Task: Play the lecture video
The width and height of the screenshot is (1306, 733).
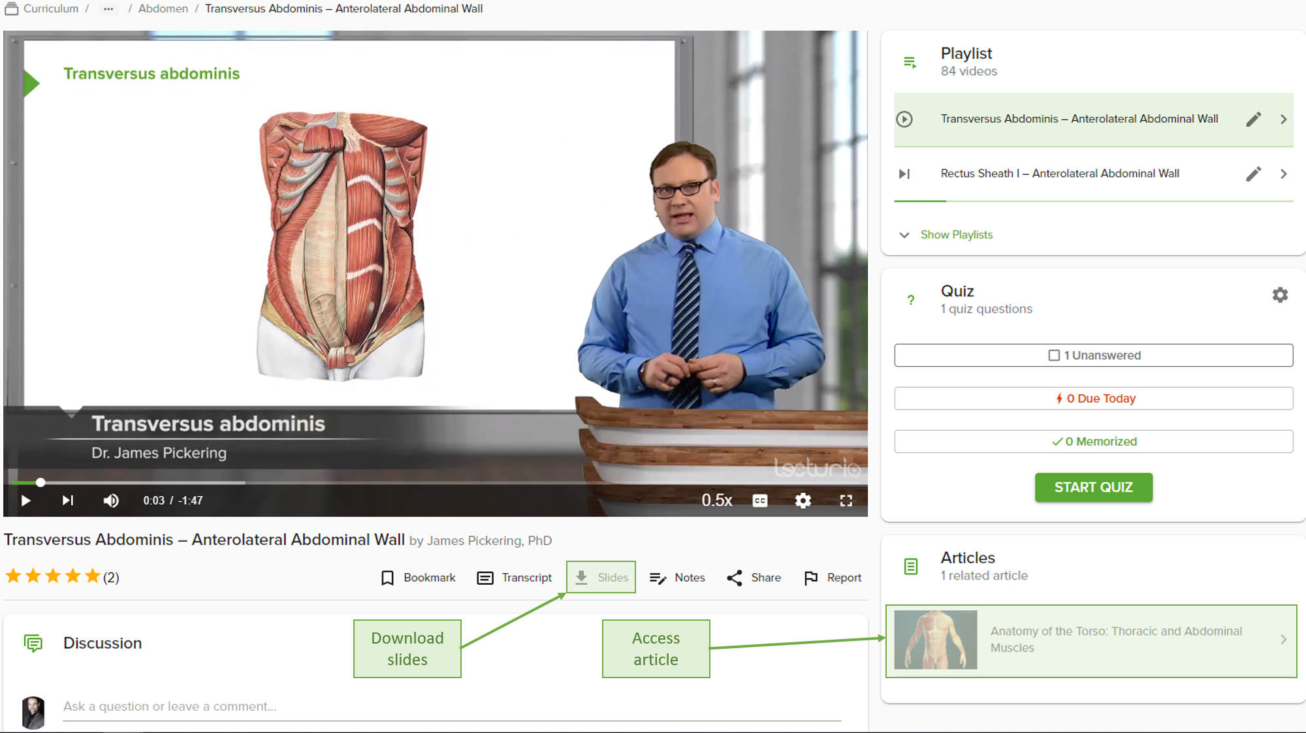Action: pyautogui.click(x=25, y=501)
